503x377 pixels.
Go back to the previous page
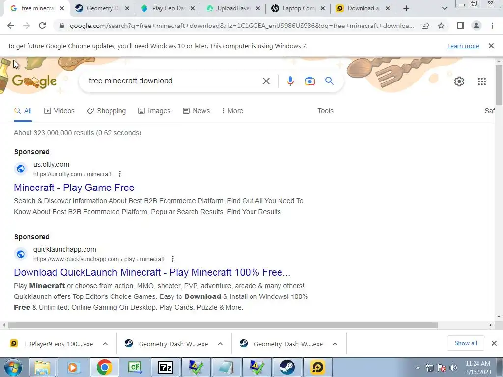tap(11, 26)
